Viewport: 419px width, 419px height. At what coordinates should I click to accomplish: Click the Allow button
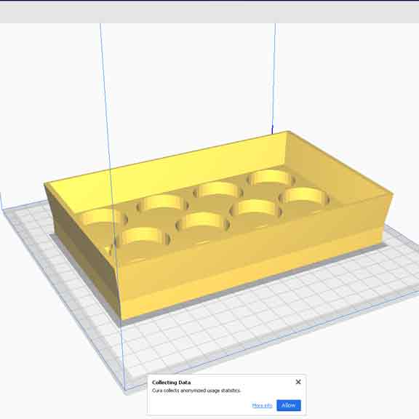[289, 405]
